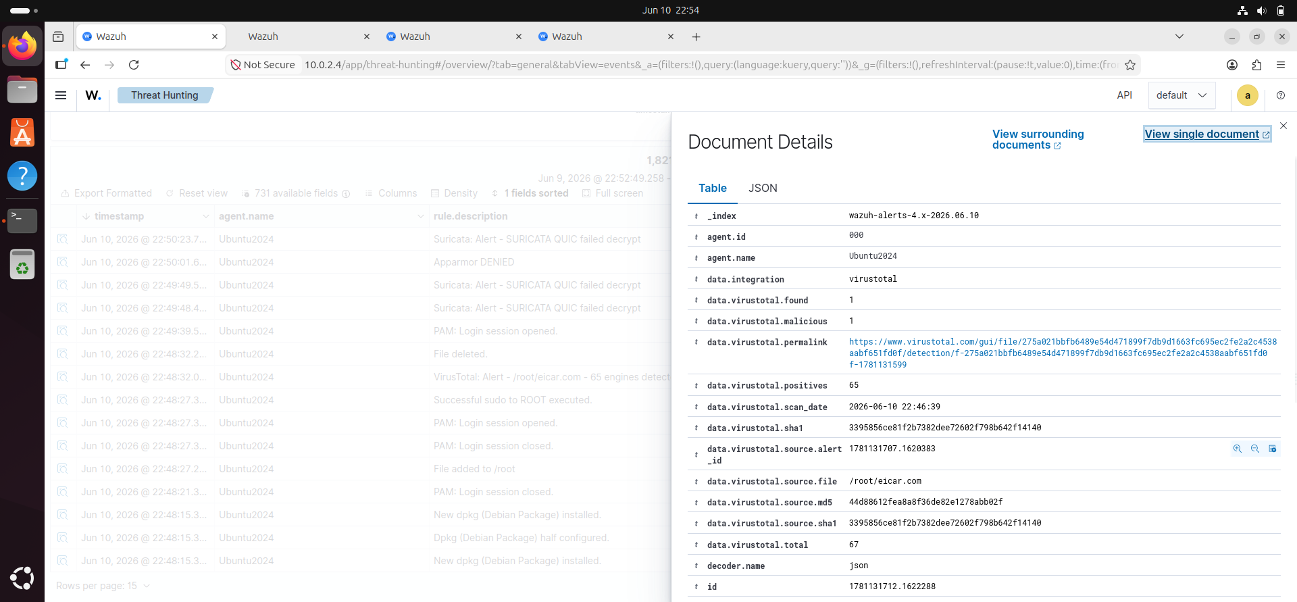Click the Reset view button
Screen dimensions: 1297x602
pos(197,193)
